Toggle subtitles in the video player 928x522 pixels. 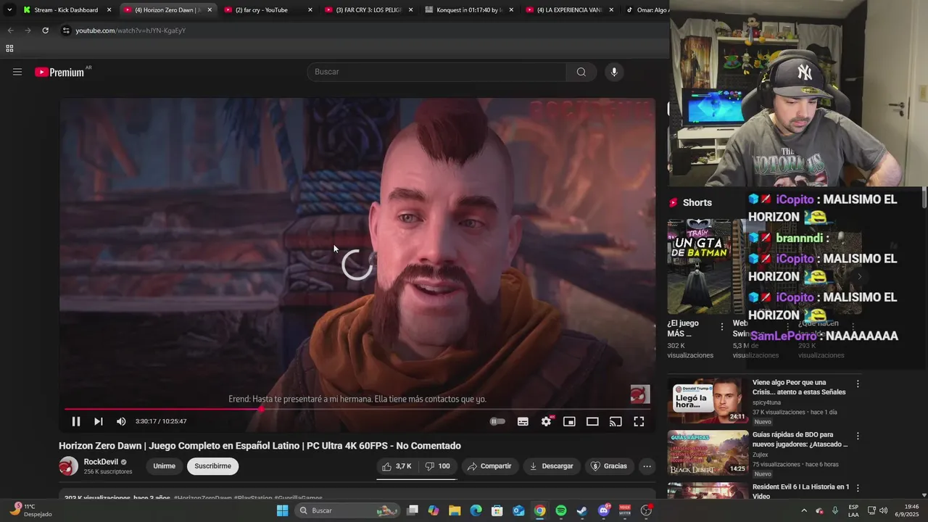click(x=523, y=421)
